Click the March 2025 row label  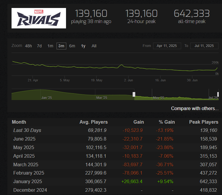coord(26,165)
